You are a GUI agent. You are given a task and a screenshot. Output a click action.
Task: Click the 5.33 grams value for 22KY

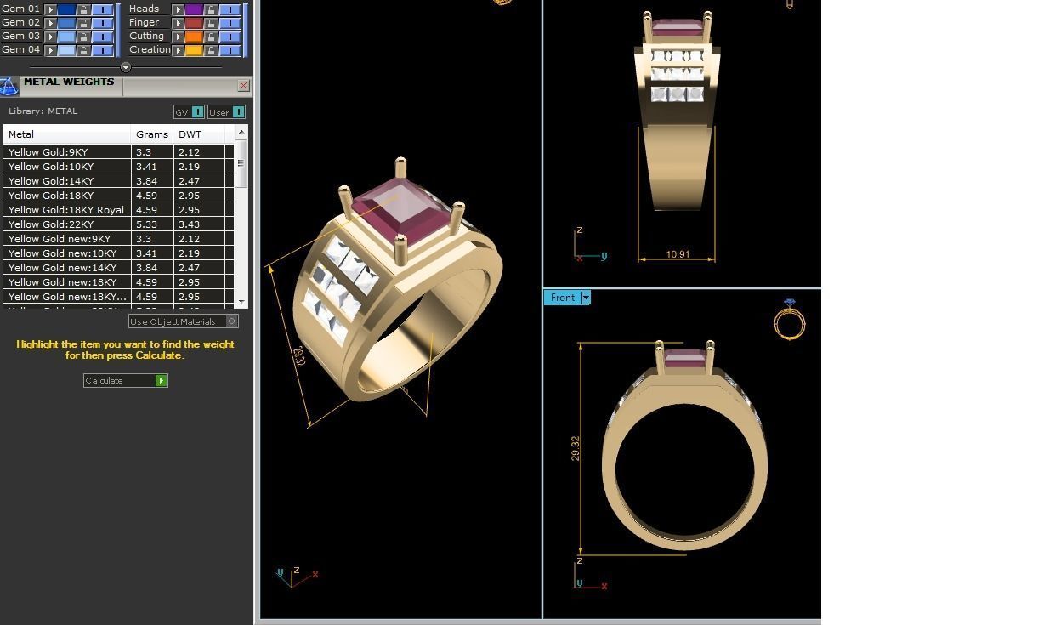(145, 224)
